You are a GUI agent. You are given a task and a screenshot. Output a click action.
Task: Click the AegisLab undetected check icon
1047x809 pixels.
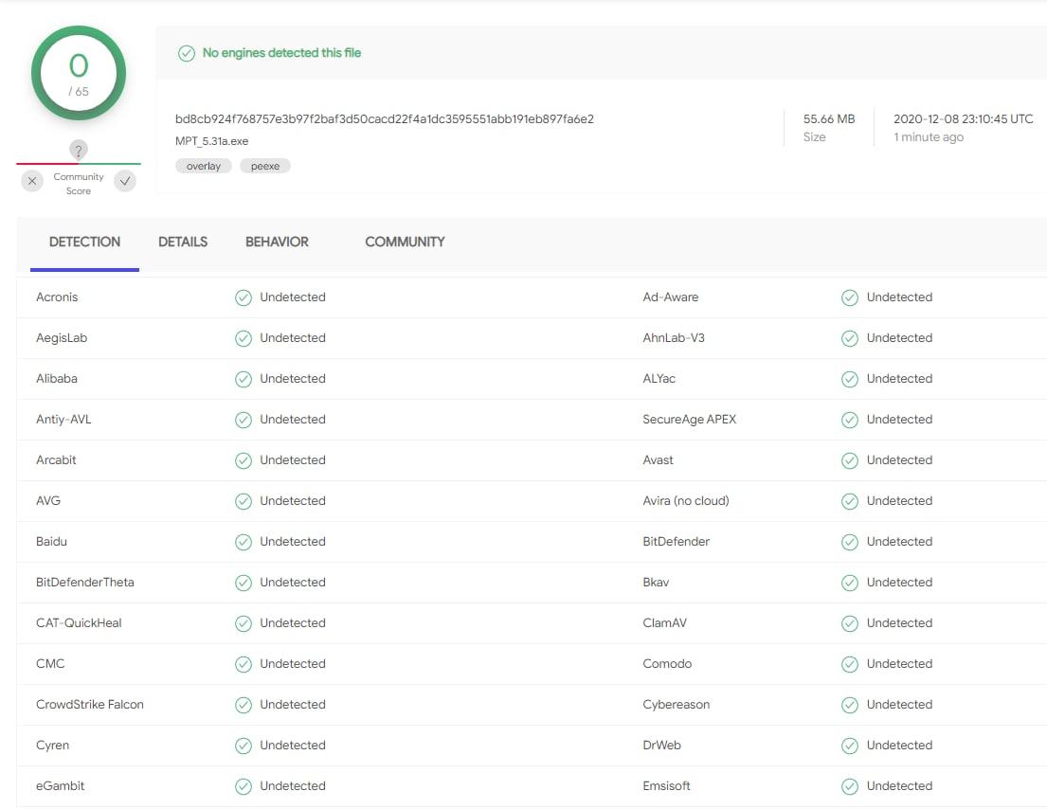[x=244, y=338]
